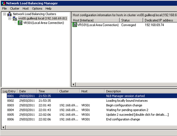Click the log pane horizontal scrollbar track
177x136 pixels.
click(x=91, y=128)
